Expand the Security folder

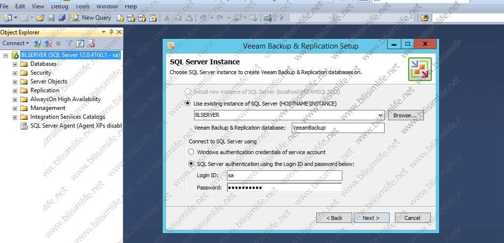pyautogui.click(x=15, y=73)
